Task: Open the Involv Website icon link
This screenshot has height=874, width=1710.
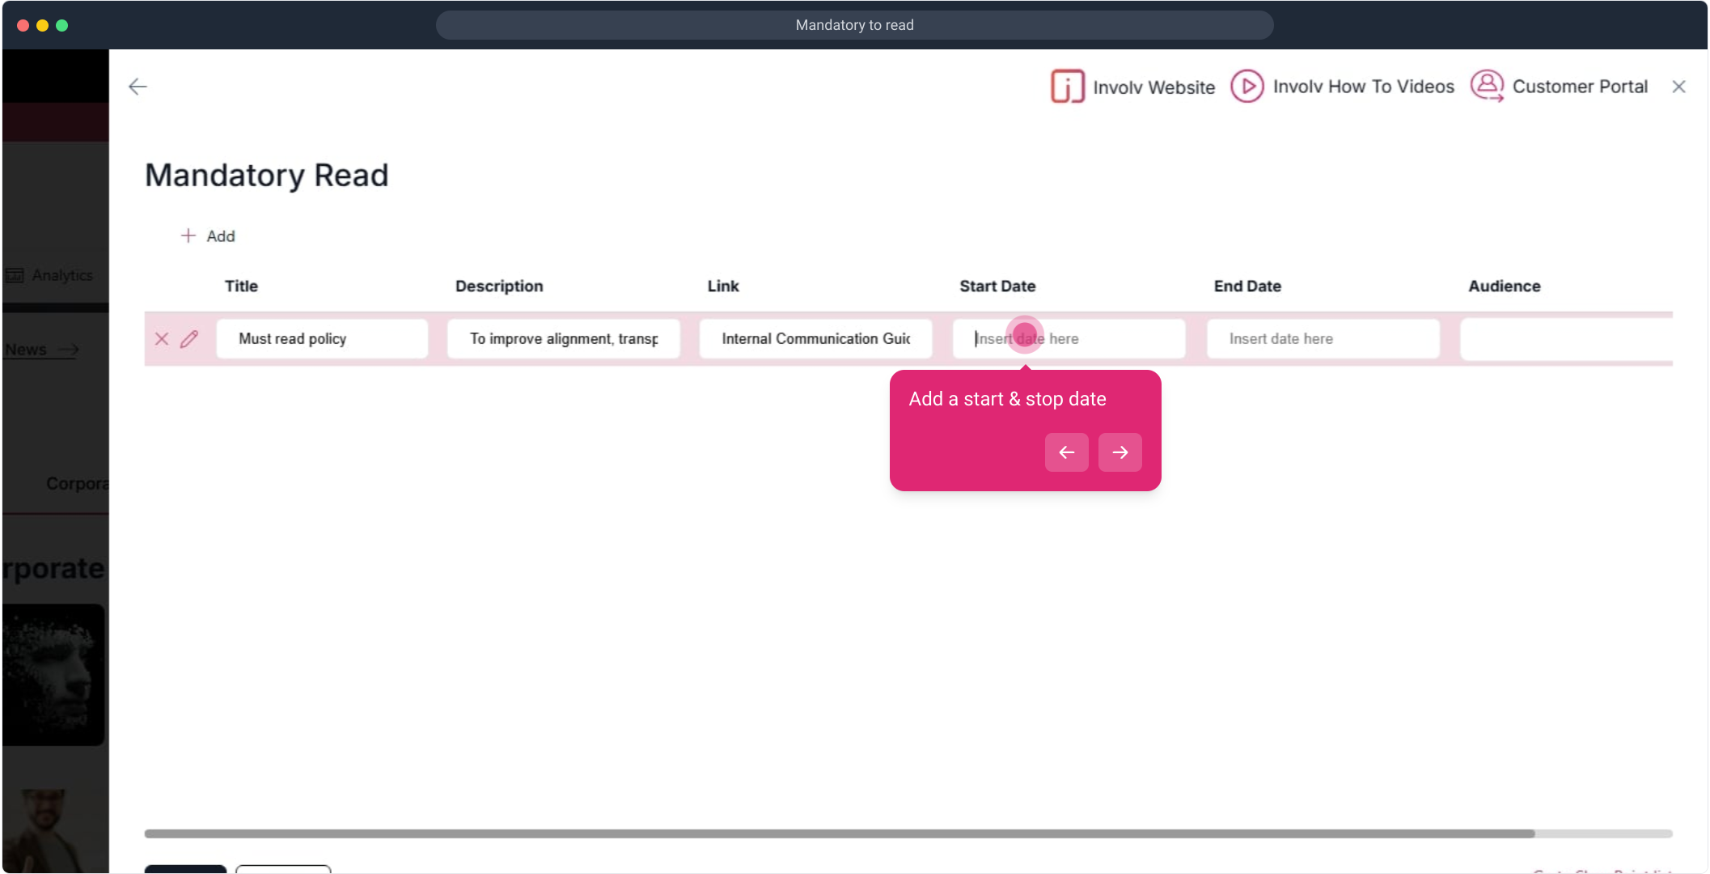Action: (1067, 86)
